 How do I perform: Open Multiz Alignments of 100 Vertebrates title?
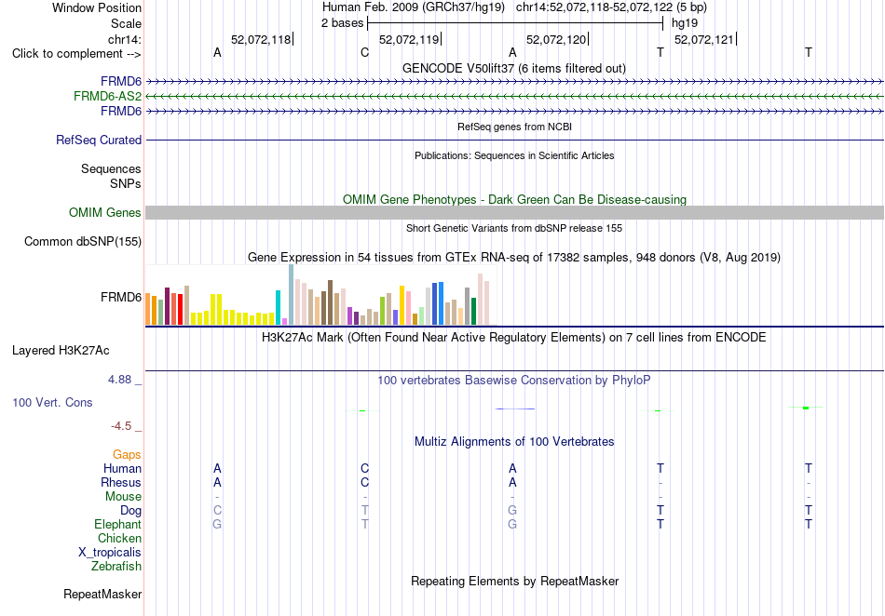coord(514,441)
